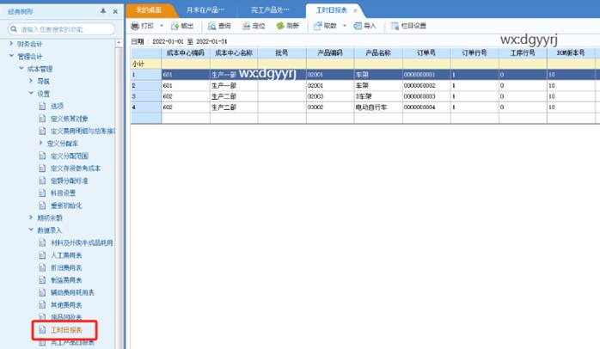The image size is (600, 349).
Task: Click the 产品编码 column header
Action: (x=330, y=52)
